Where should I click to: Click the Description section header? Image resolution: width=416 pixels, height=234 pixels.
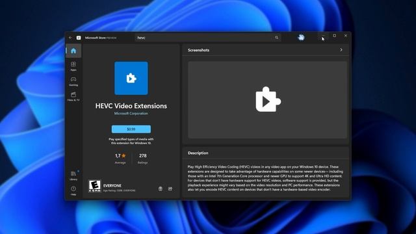click(x=198, y=153)
